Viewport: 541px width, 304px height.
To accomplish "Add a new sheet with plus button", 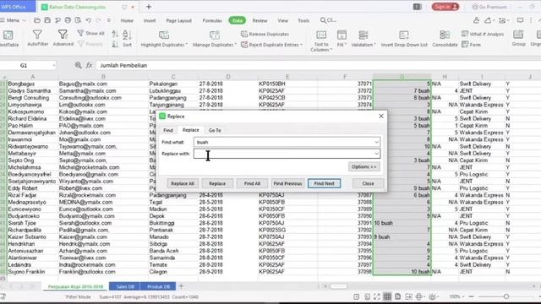I will tap(181, 286).
